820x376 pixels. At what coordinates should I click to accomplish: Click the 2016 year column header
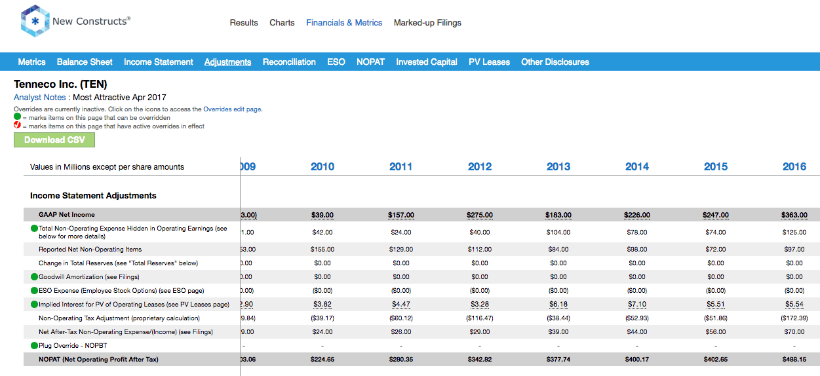(x=794, y=167)
